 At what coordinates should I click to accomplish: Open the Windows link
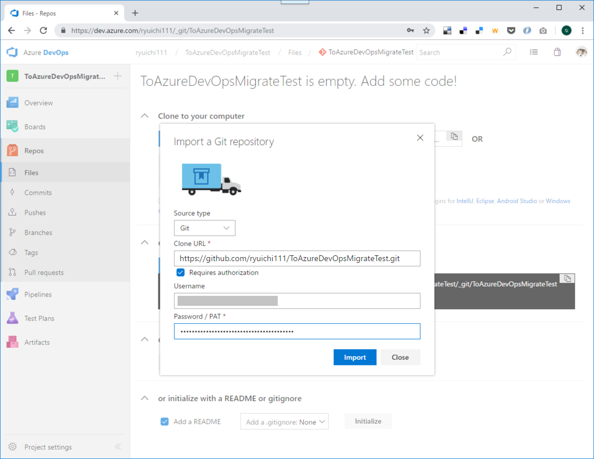(557, 201)
